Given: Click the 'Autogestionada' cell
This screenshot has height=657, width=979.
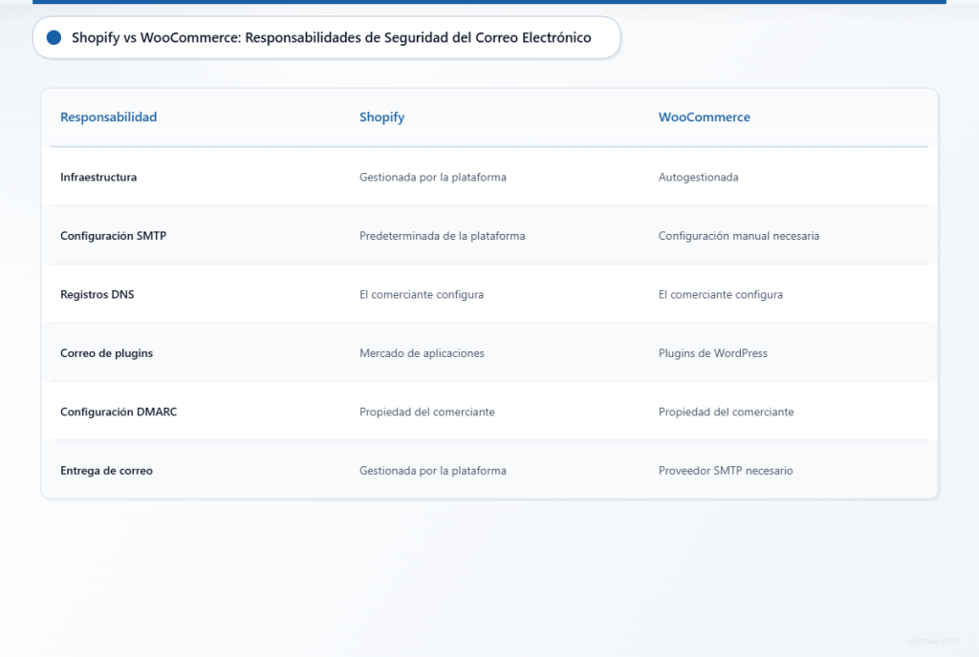Looking at the screenshot, I should click(698, 177).
